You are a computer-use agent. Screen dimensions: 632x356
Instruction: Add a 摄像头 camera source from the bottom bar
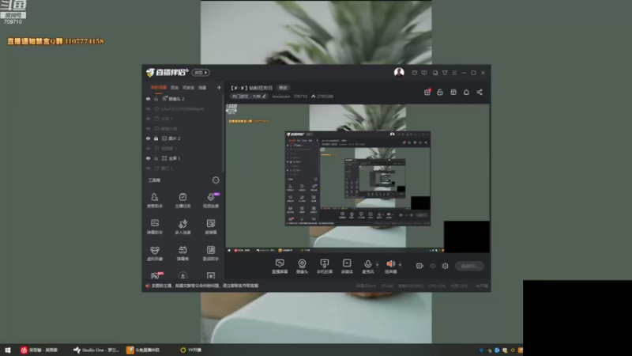click(302, 267)
